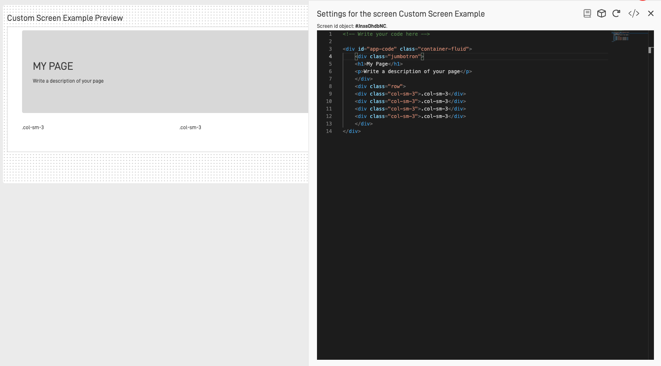Click the refresh arrow icon

(616, 14)
